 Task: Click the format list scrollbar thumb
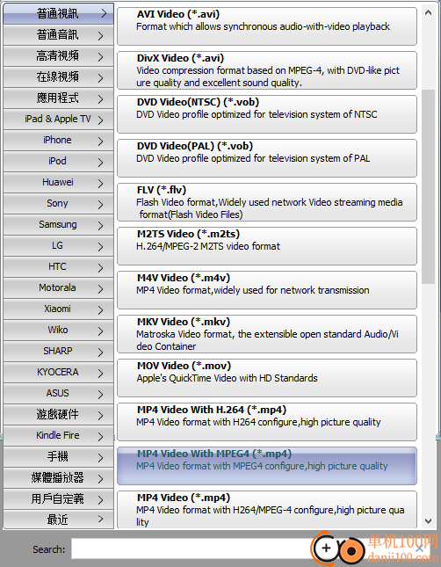pyautogui.click(x=429, y=186)
